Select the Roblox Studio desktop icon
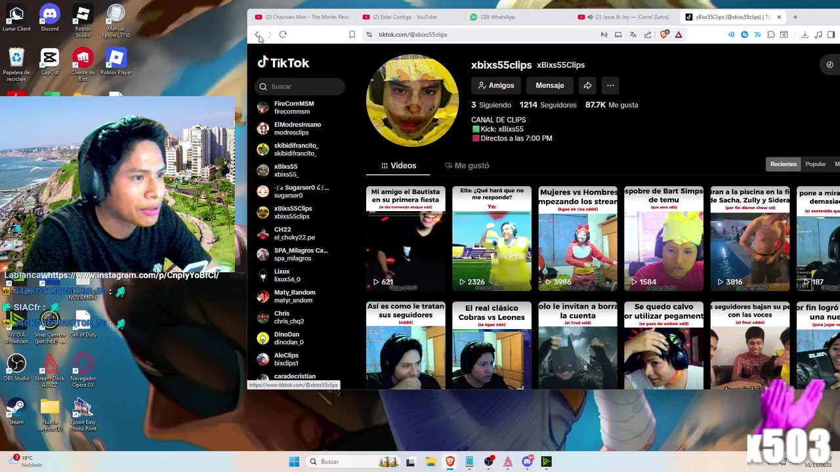This screenshot has height=472, width=840. click(x=83, y=22)
